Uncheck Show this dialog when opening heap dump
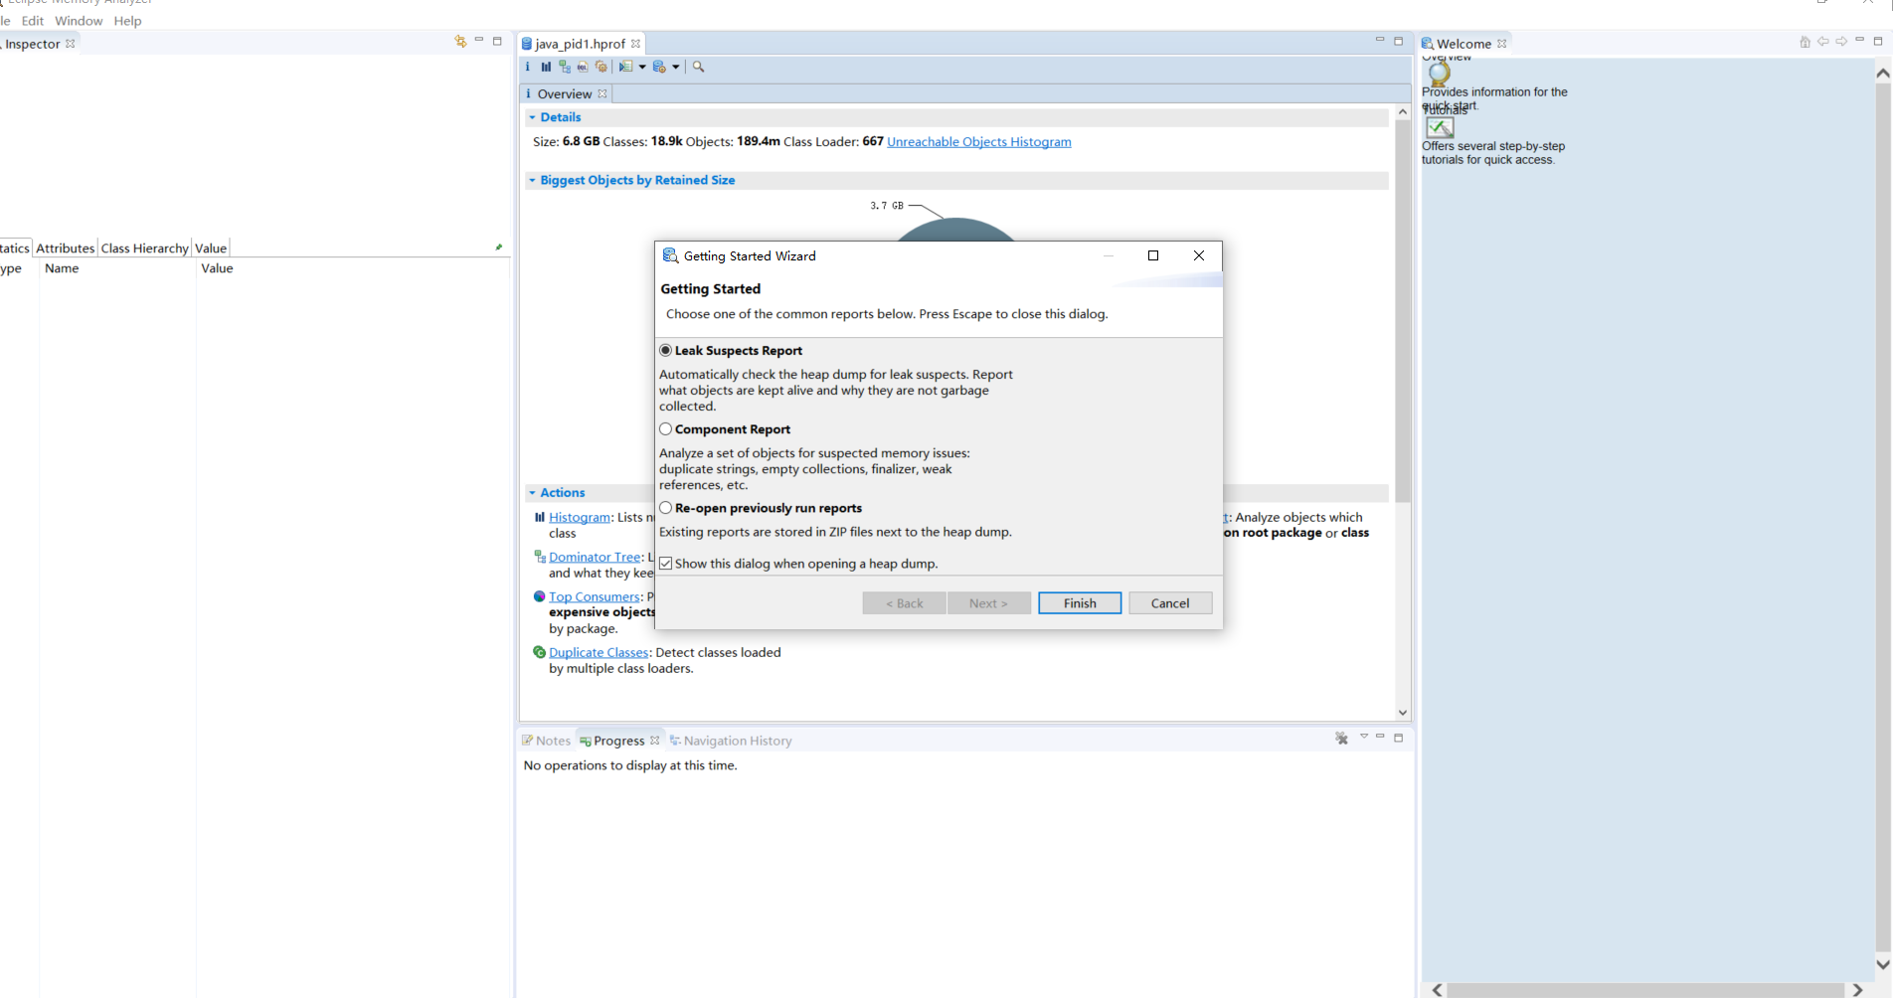This screenshot has height=998, width=1893. click(666, 564)
